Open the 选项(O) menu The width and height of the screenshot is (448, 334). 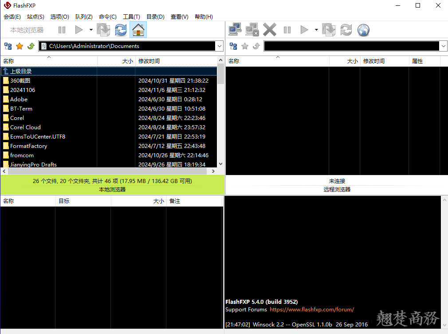pyautogui.click(x=60, y=16)
